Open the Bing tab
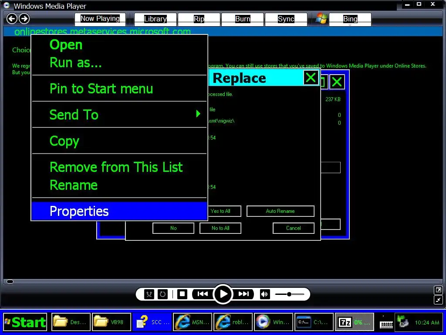The height and width of the screenshot is (335, 446). coord(350,19)
